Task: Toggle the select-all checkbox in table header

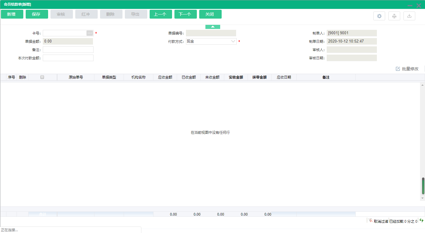Action: [42, 77]
